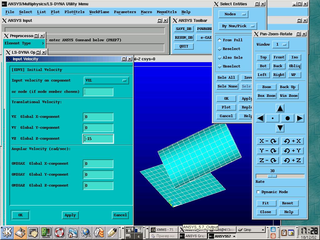Click the node number input field
The height and width of the screenshot is (240, 320).
pos(98,92)
